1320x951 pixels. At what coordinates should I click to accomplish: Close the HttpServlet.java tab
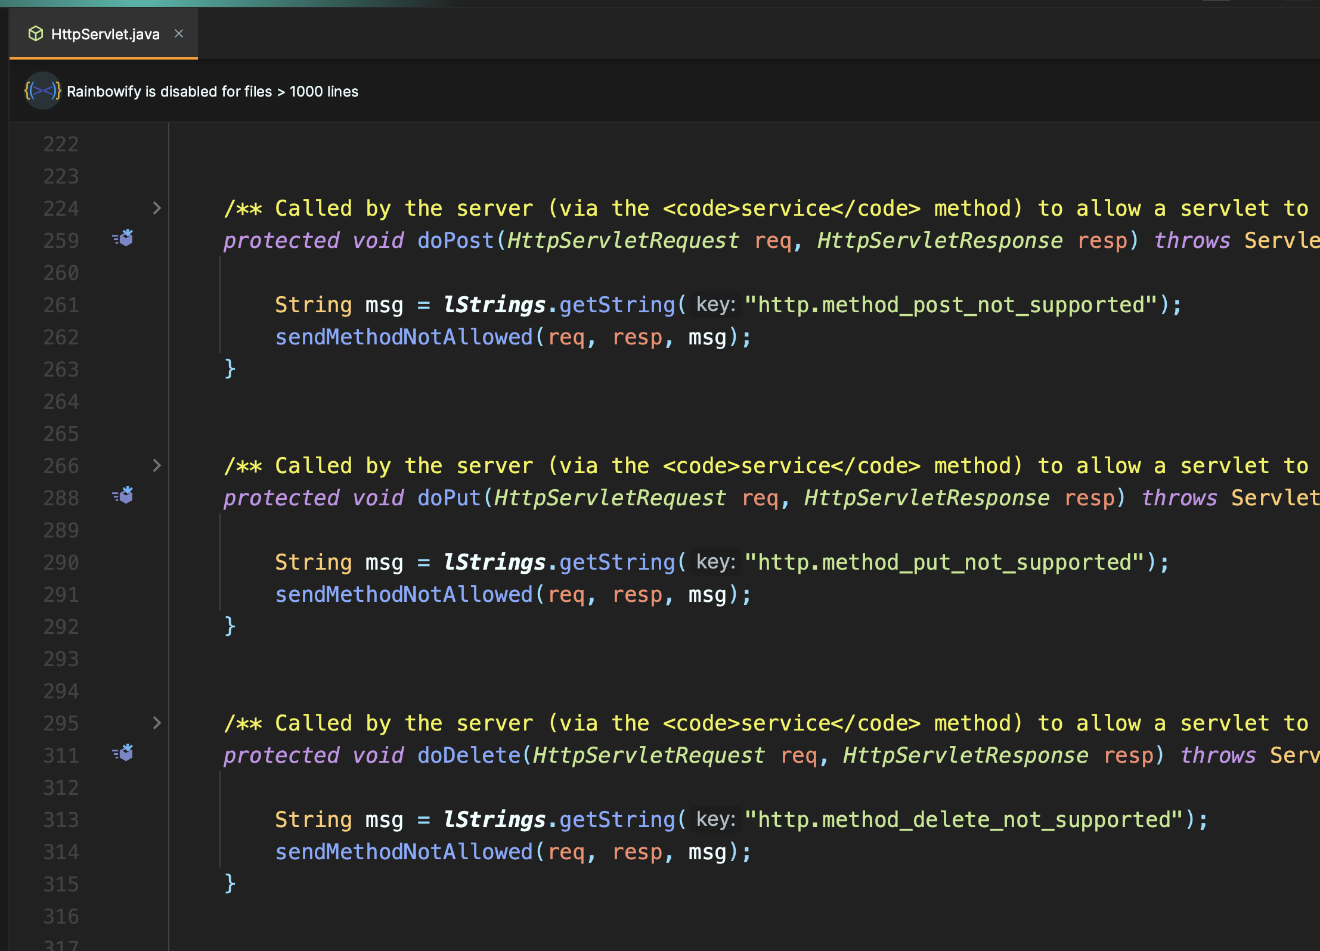click(x=179, y=34)
